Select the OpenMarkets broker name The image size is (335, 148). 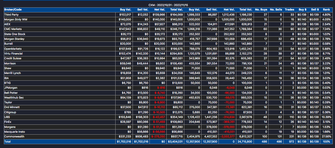pos(13,48)
